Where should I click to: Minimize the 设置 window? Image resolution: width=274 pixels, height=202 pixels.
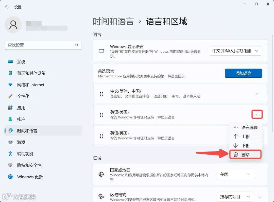(x=245, y=4)
